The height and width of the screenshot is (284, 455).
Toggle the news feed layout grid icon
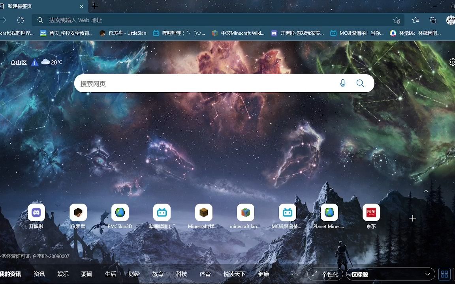pos(444,274)
